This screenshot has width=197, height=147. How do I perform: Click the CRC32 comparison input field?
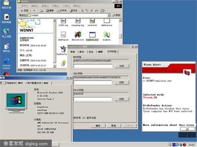(93, 99)
